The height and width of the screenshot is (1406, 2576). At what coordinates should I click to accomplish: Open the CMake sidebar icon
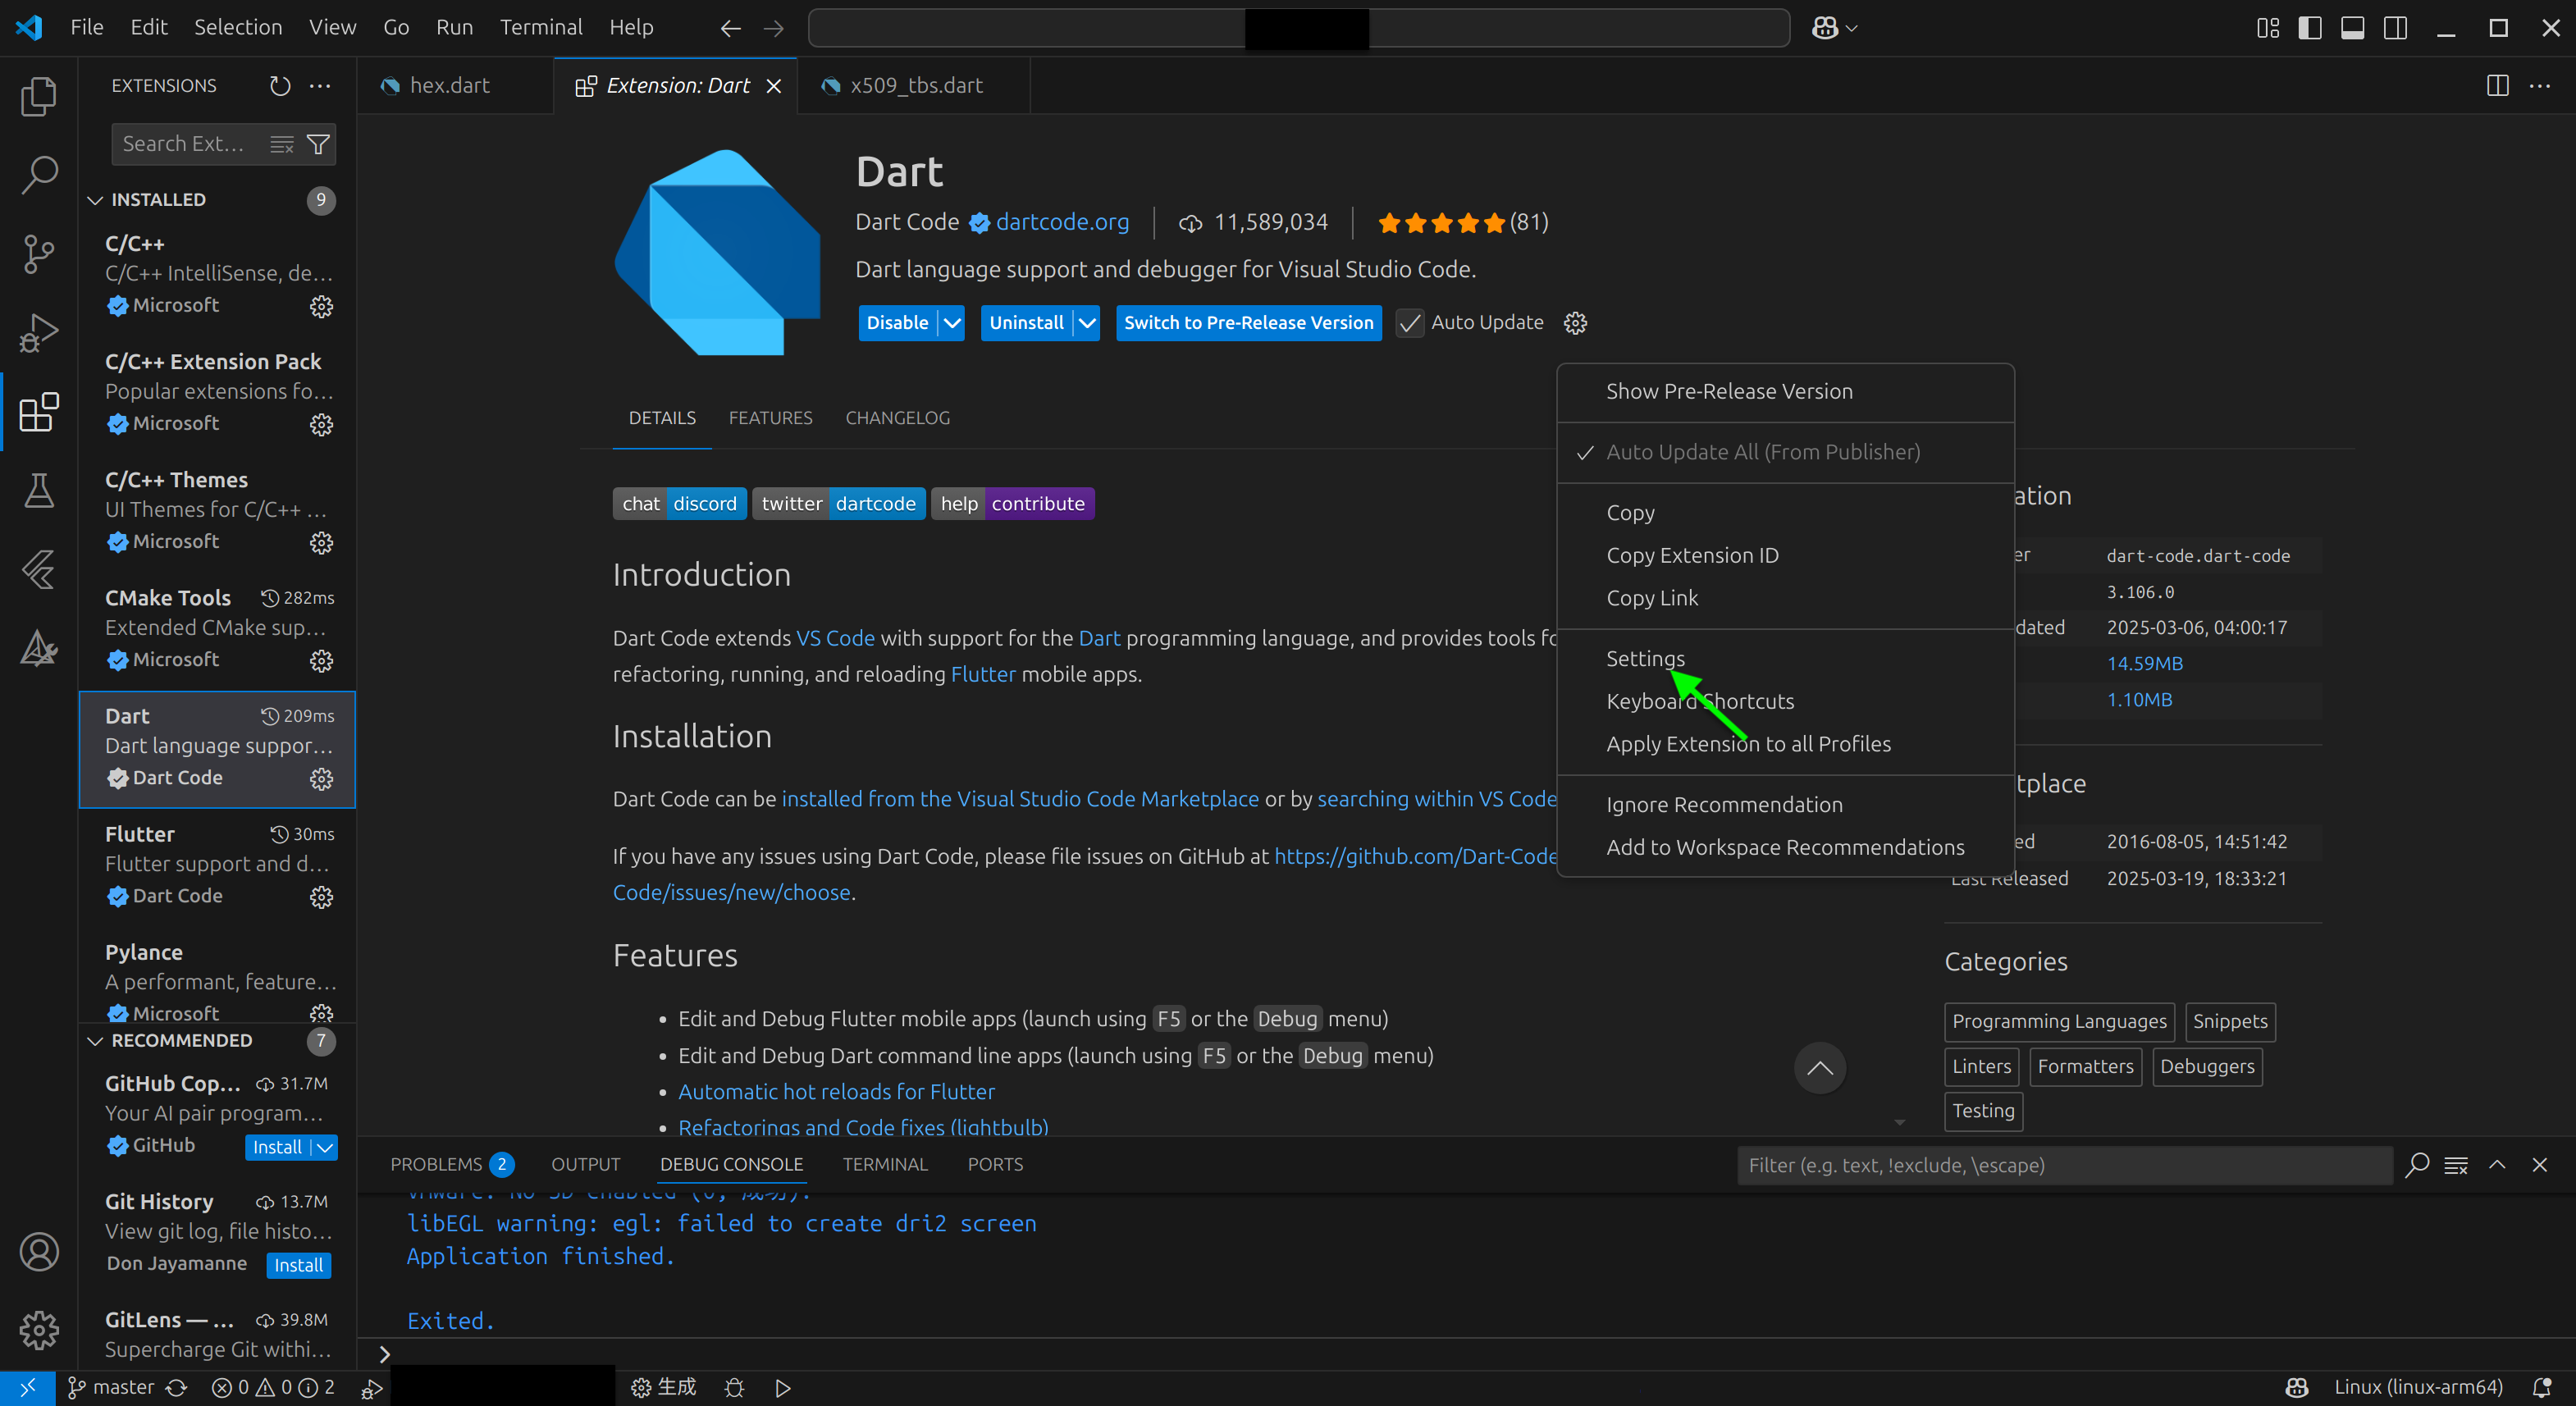[x=39, y=648]
